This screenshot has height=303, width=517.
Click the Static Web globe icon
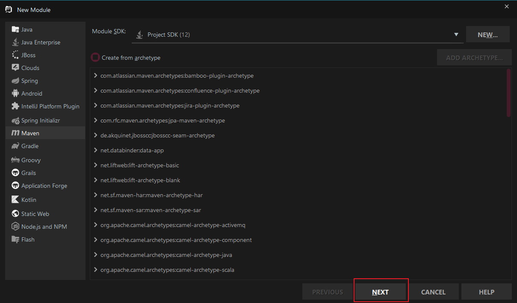(x=15, y=214)
